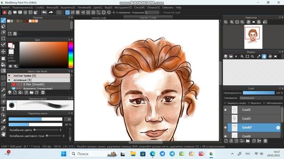
Task: Select the Move tool with four arrows
Action: (x=3, y=52)
